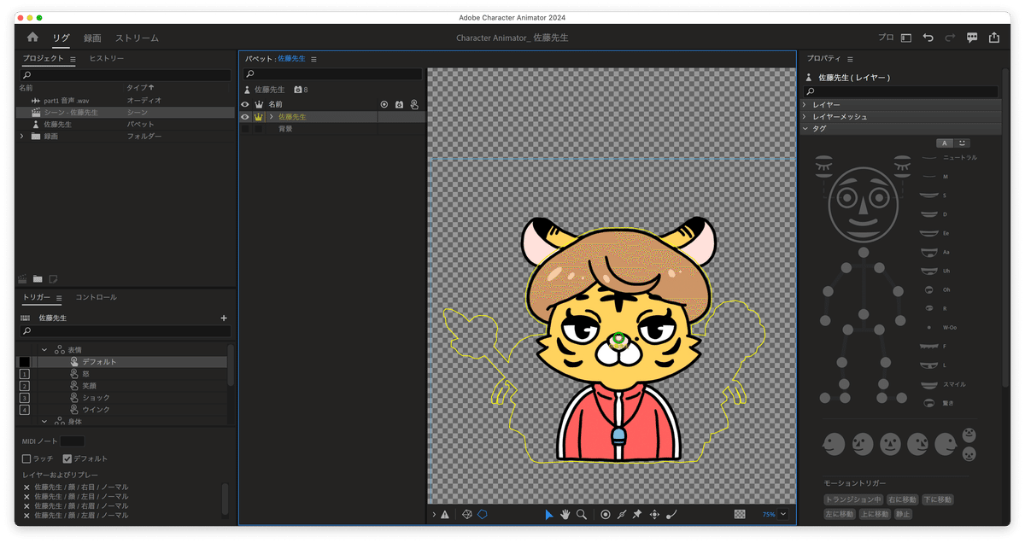Select the Hand pan tool
1025x543 pixels.
(565, 514)
